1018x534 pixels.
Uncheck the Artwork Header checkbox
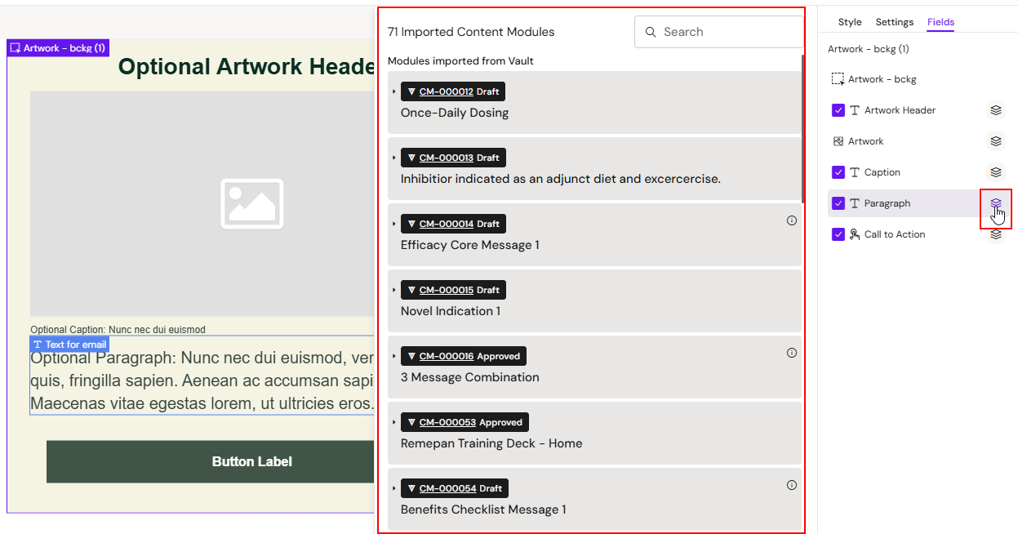[x=838, y=110]
